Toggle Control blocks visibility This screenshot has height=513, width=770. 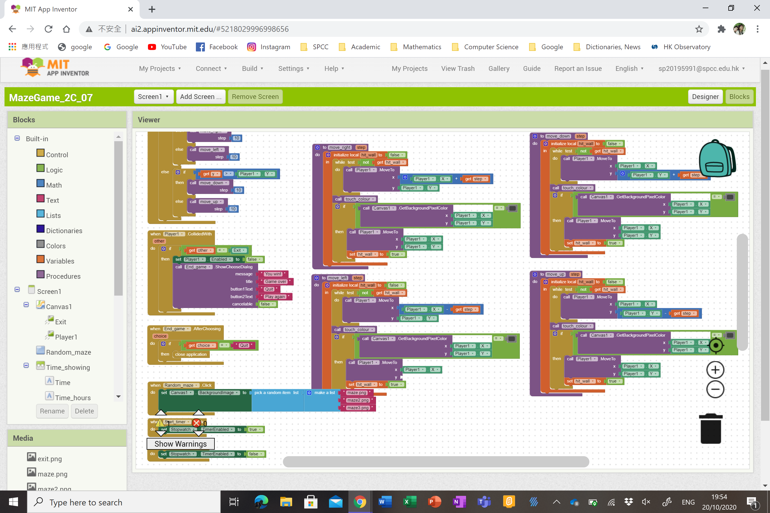pyautogui.click(x=57, y=155)
